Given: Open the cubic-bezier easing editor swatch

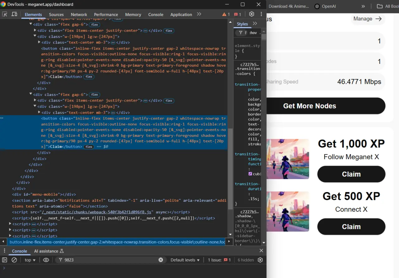Looking at the screenshot, I should point(250,174).
